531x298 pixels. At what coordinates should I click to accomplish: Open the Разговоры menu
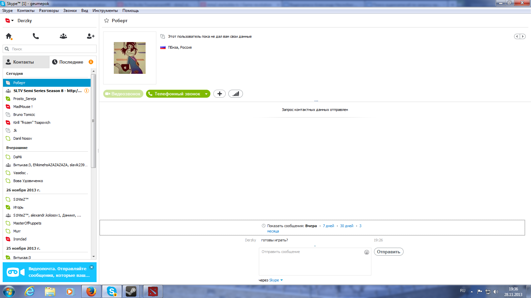tap(49, 11)
